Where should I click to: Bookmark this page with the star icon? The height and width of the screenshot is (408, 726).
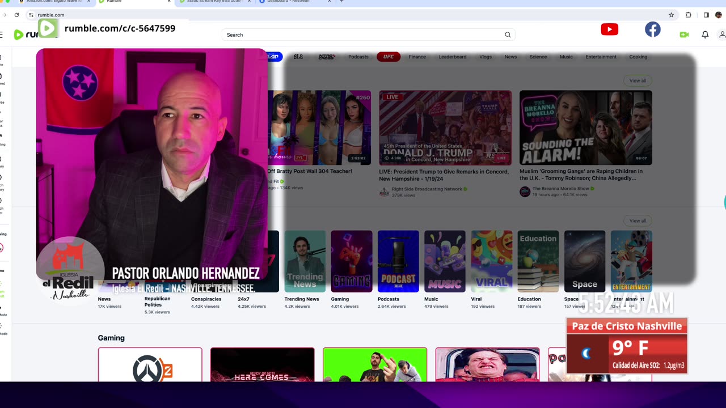coord(671,15)
